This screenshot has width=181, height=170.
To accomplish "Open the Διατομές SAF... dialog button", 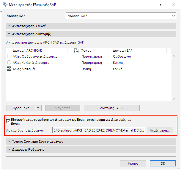I will pos(111,108).
